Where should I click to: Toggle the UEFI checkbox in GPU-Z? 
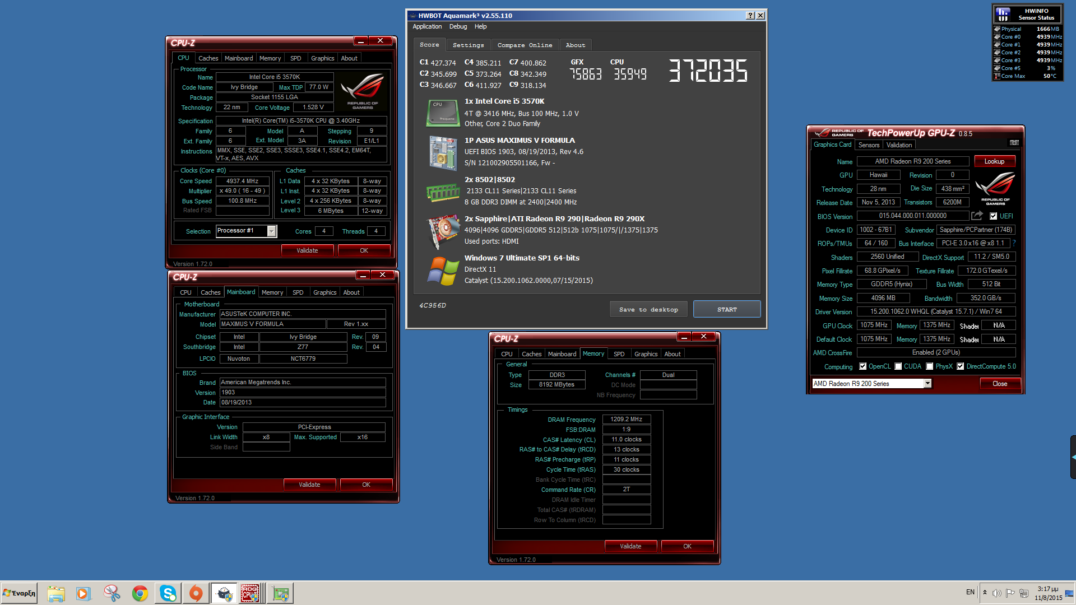tap(994, 216)
